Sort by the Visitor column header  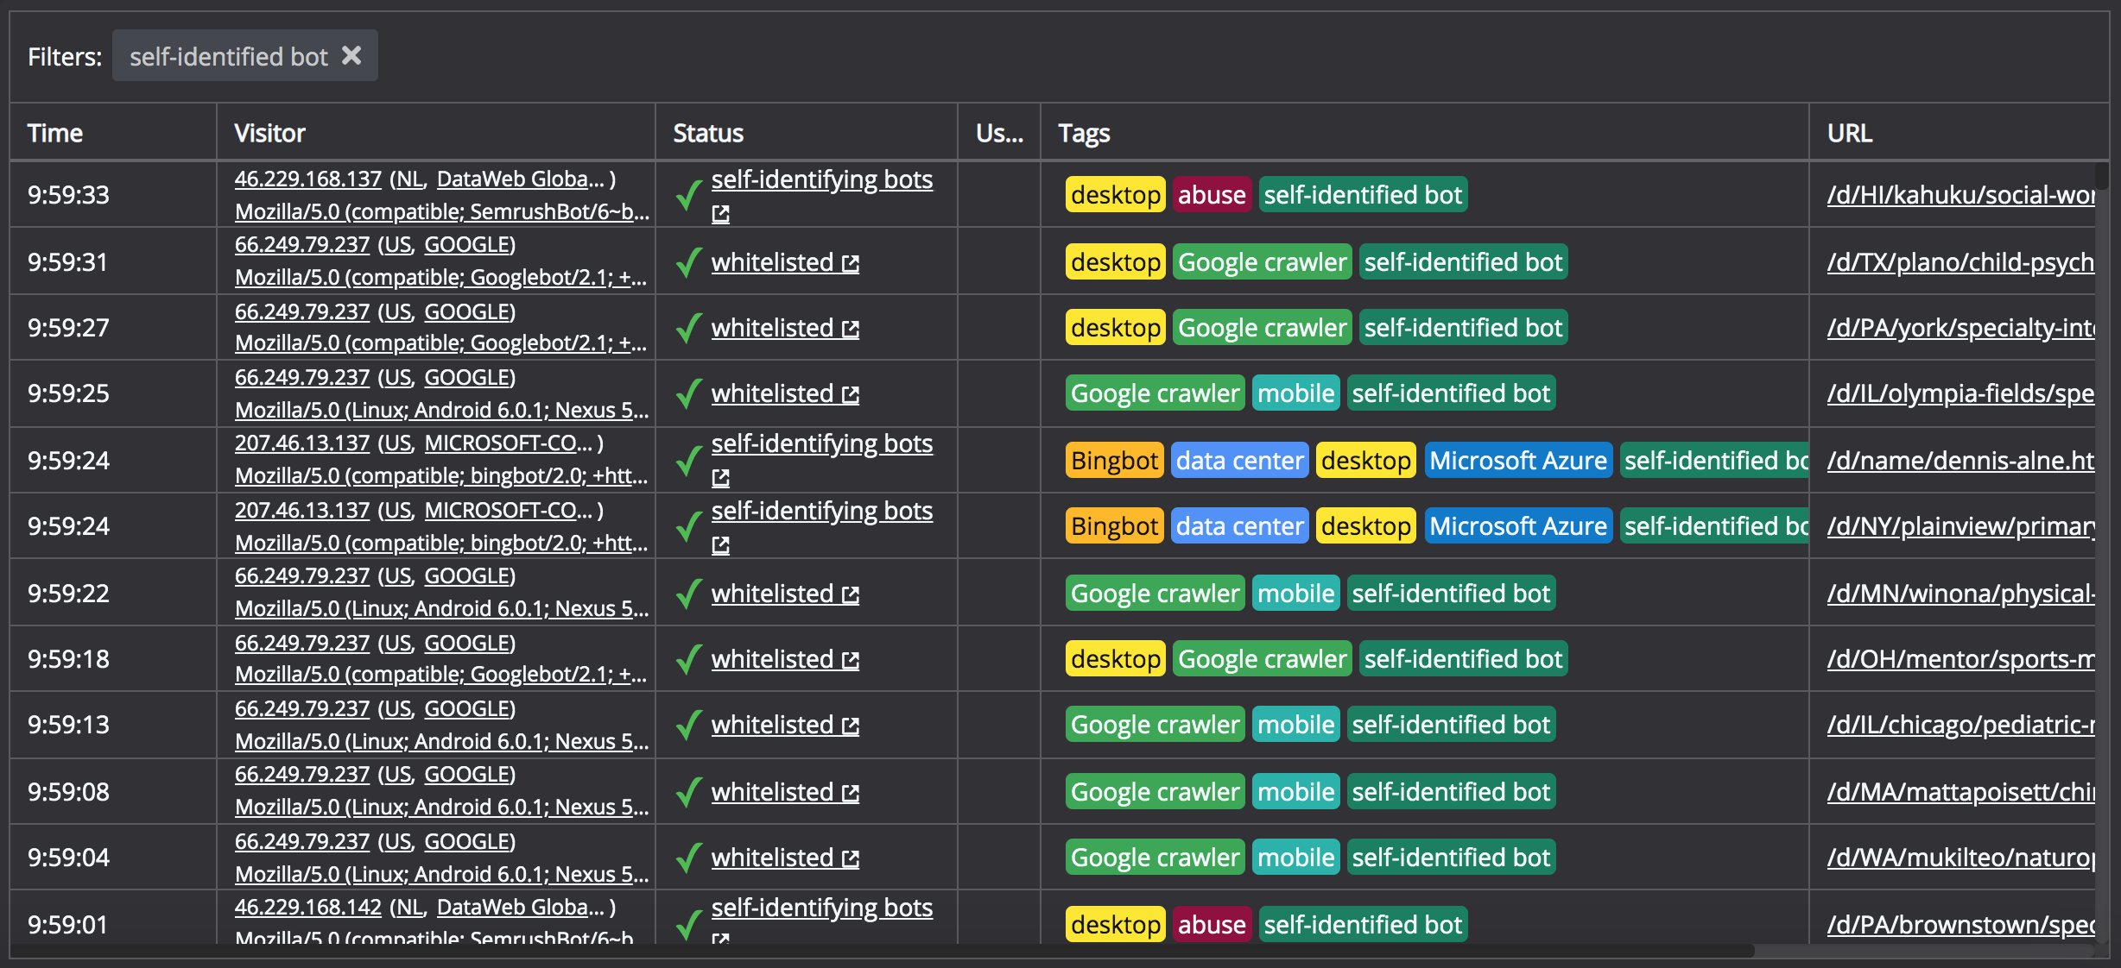tap(269, 133)
